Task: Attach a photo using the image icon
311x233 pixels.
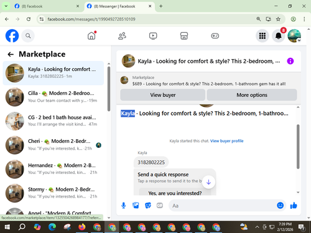Action: [x=136, y=206]
